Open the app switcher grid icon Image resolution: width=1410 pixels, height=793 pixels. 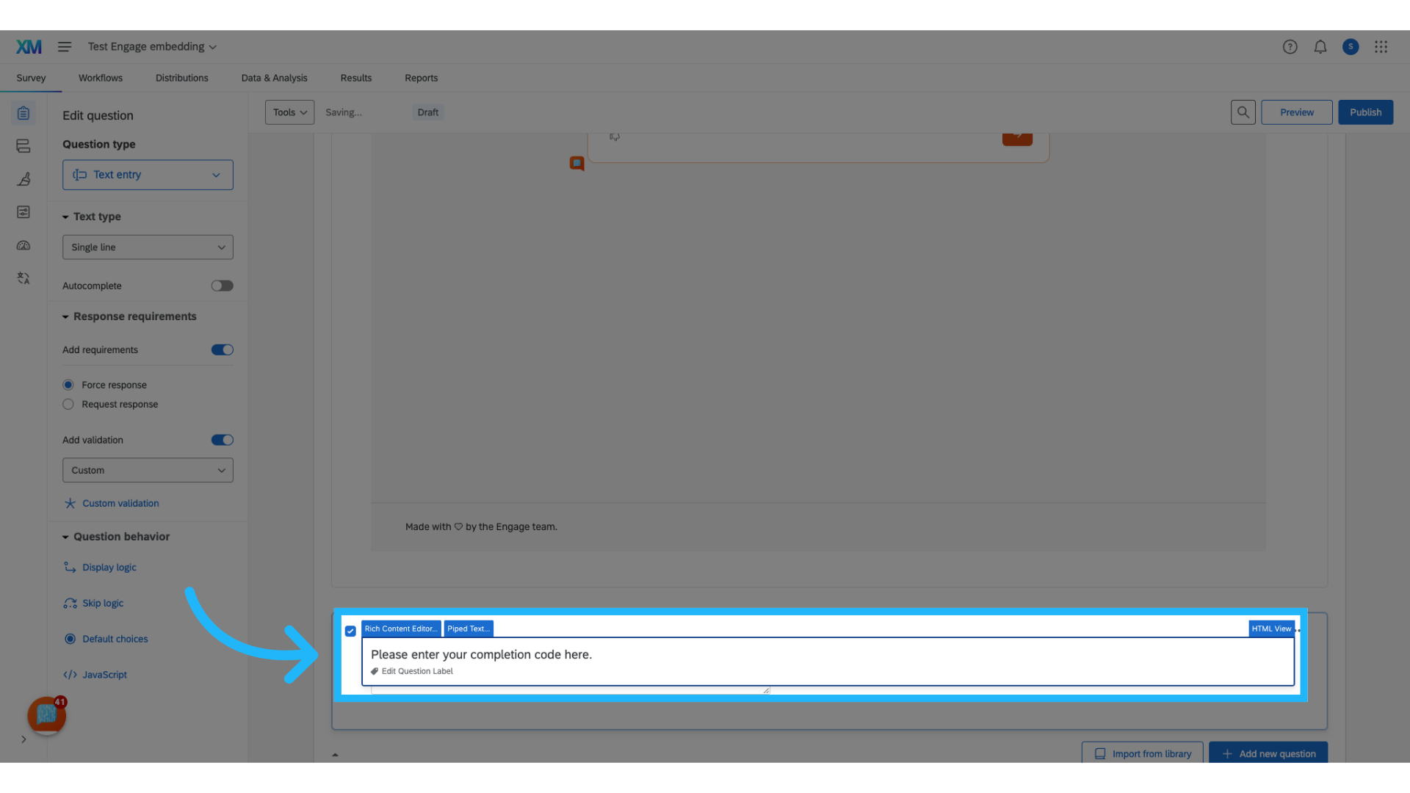tap(1381, 47)
